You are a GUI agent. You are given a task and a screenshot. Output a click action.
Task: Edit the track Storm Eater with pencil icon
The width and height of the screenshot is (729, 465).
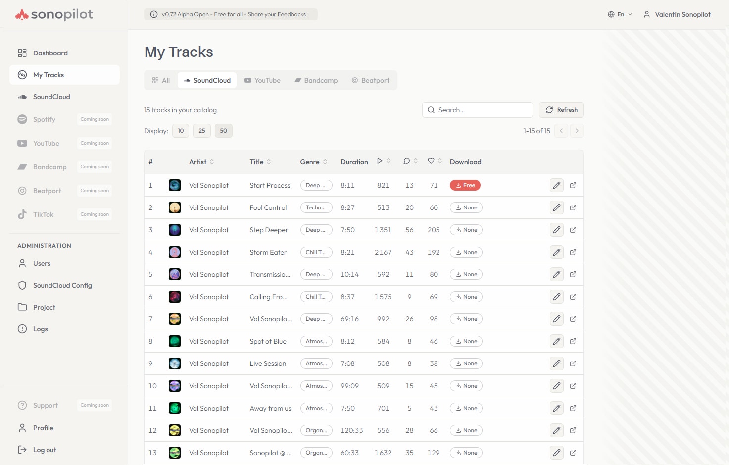(556, 252)
